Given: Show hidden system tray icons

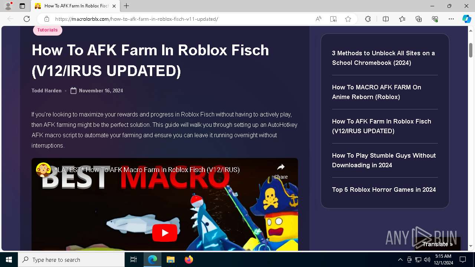Looking at the screenshot, I should point(400,260).
